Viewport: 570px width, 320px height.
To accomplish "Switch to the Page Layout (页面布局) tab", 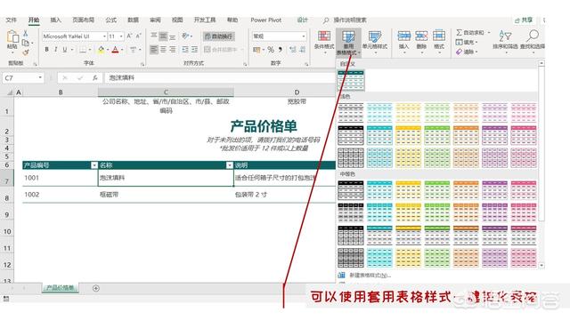I will point(83,20).
